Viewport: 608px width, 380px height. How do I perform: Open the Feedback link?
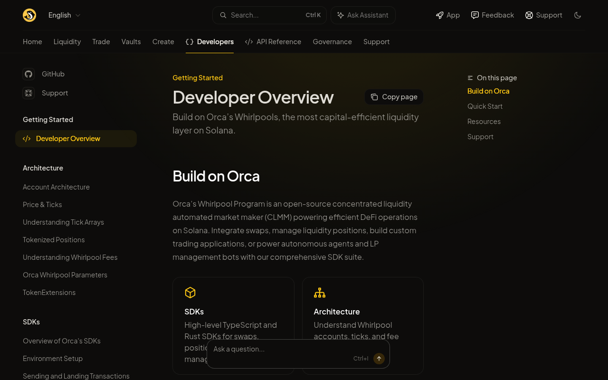pyautogui.click(x=493, y=15)
